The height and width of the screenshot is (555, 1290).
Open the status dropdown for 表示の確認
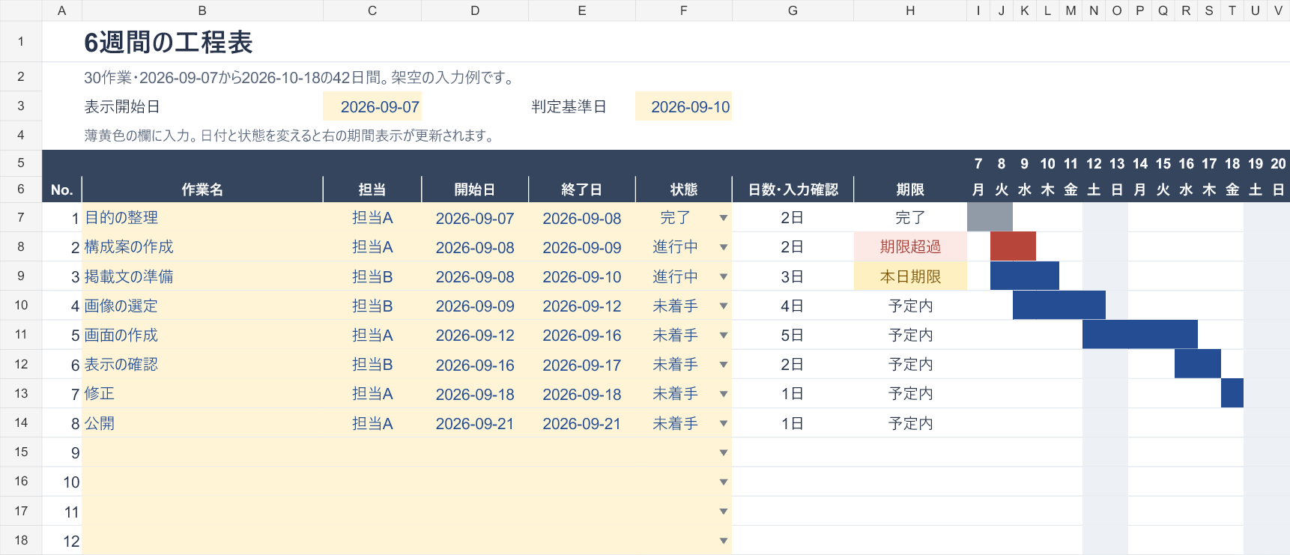(723, 365)
